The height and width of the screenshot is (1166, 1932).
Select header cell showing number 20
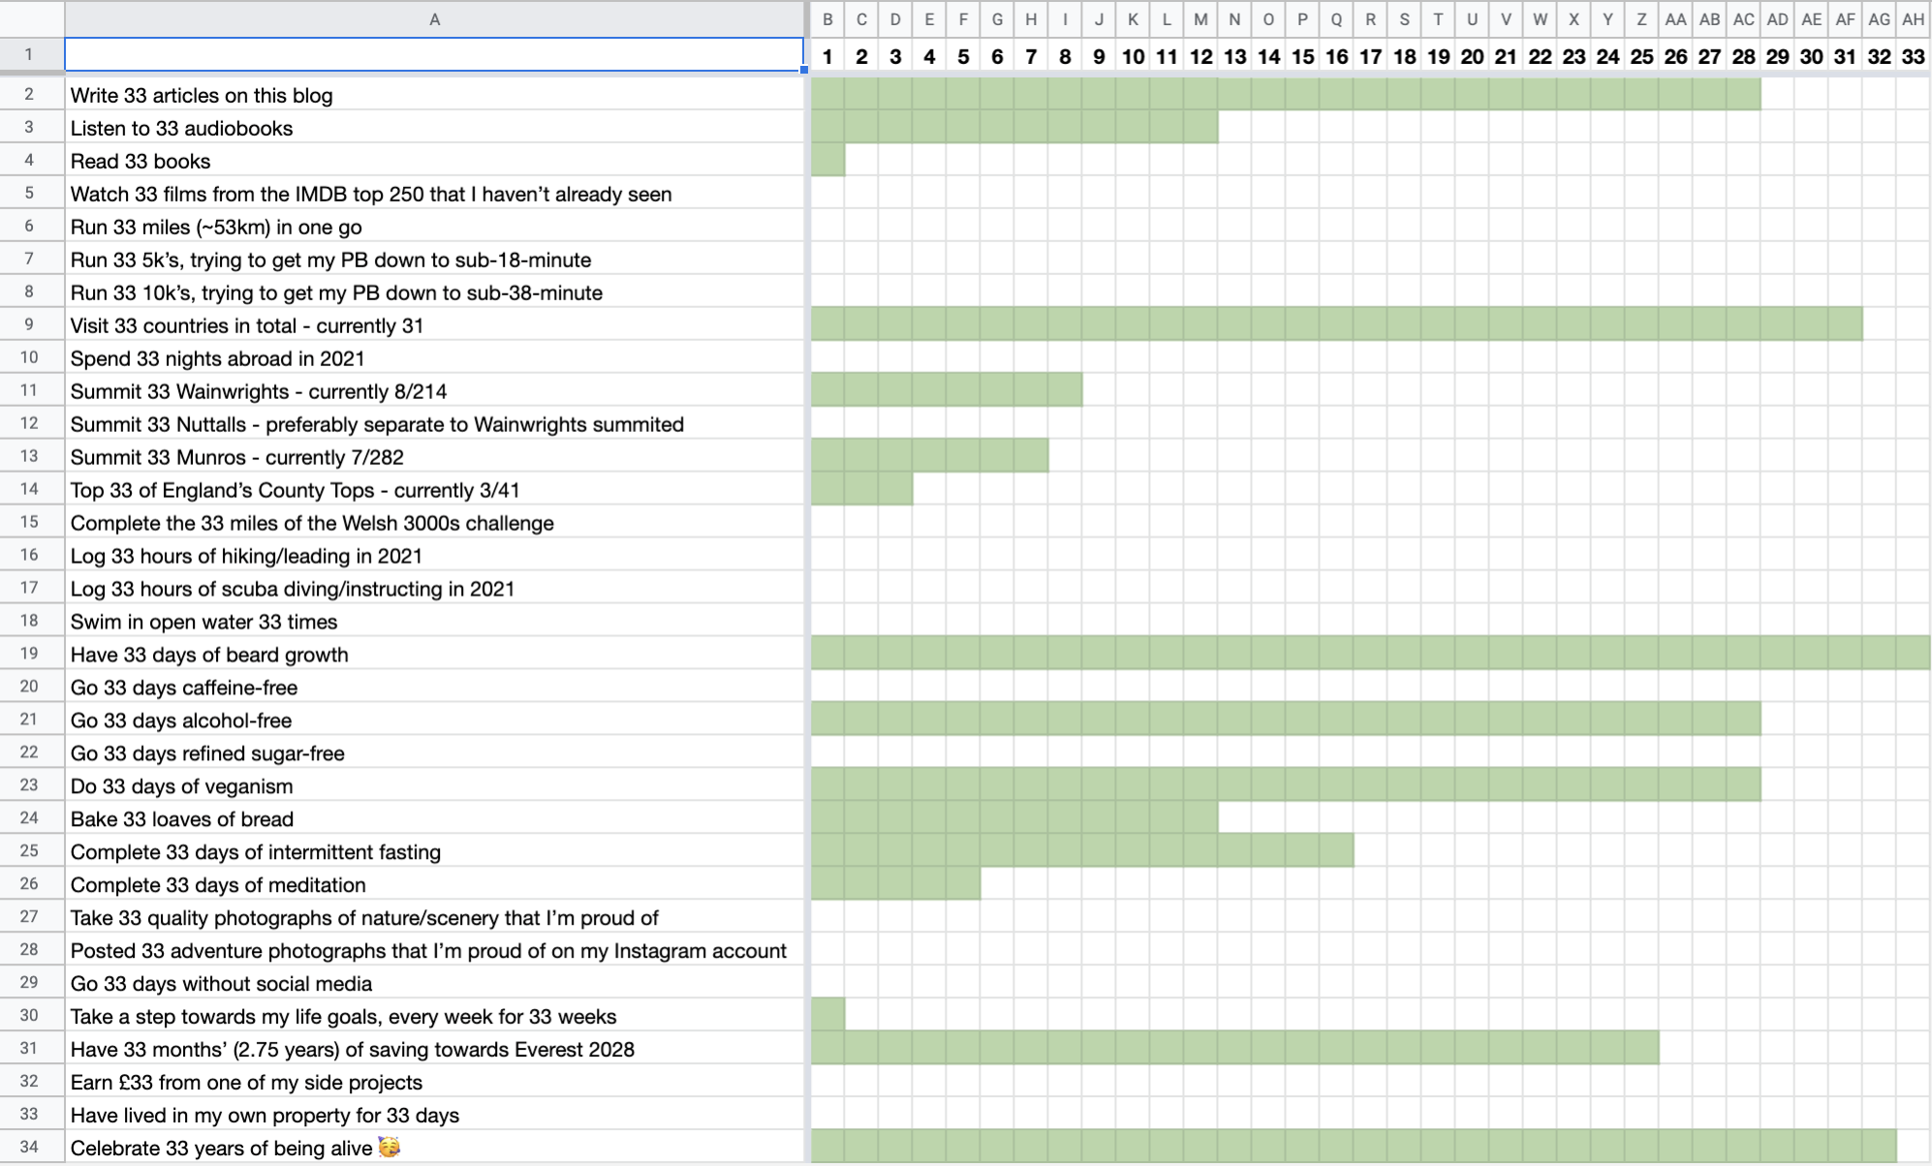pyautogui.click(x=1472, y=56)
